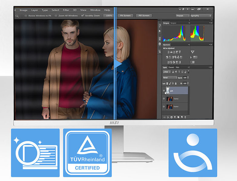Click the delete layer trash icon
The height and width of the screenshot is (181, 237).
point(185,117)
